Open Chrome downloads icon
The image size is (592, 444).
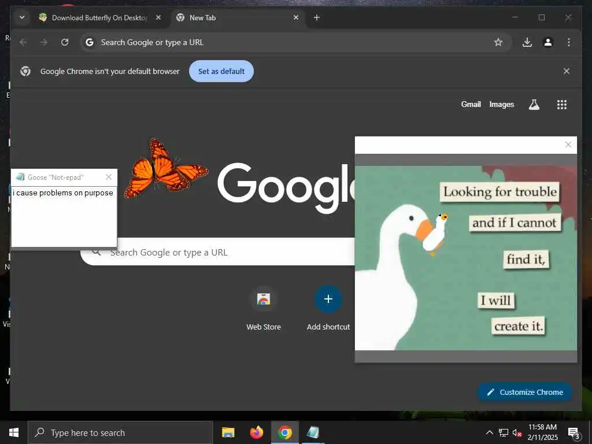click(527, 42)
